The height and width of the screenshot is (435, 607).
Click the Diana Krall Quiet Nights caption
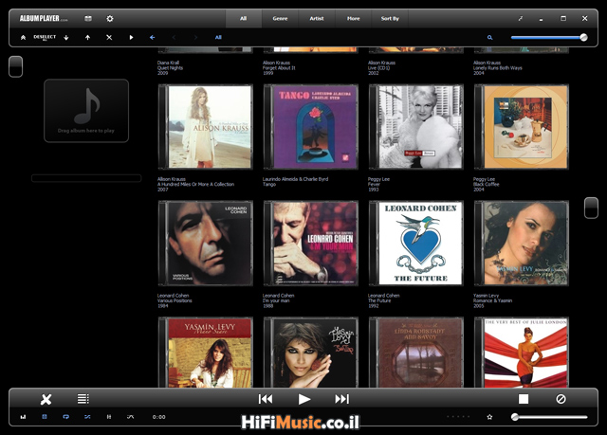(x=170, y=67)
